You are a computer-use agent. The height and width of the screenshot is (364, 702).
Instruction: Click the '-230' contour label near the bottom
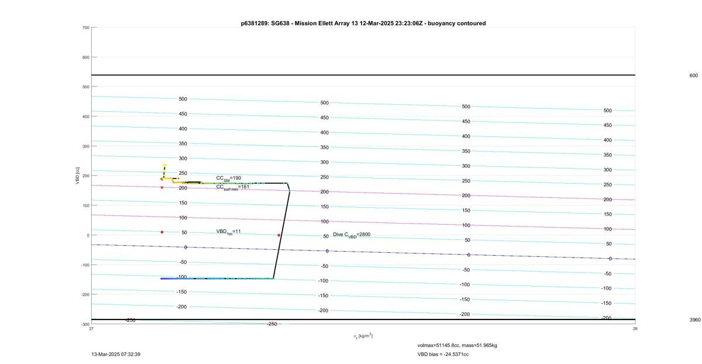130,320
